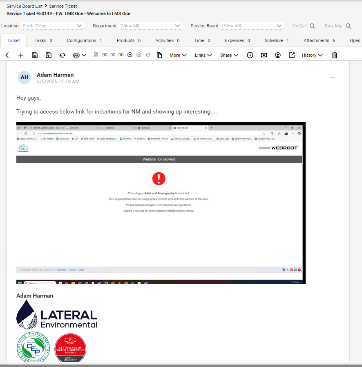The width and height of the screenshot is (362, 367).
Task: Click the search icon next to On Call
Action: [x=313, y=26]
